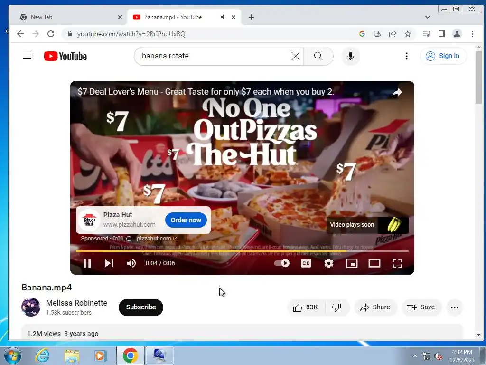Viewport: 486px width, 365px height.
Task: View site information lock icon
Action: 70,34
